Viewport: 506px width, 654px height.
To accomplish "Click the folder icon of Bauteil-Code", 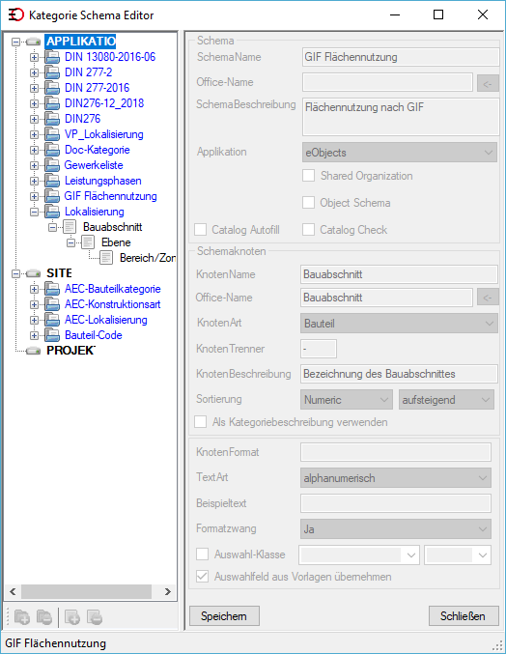I will tap(52, 335).
